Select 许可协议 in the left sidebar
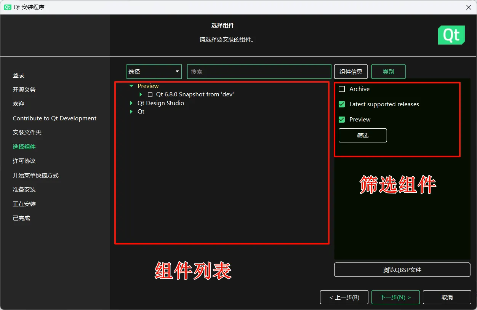477x310 pixels. point(23,161)
